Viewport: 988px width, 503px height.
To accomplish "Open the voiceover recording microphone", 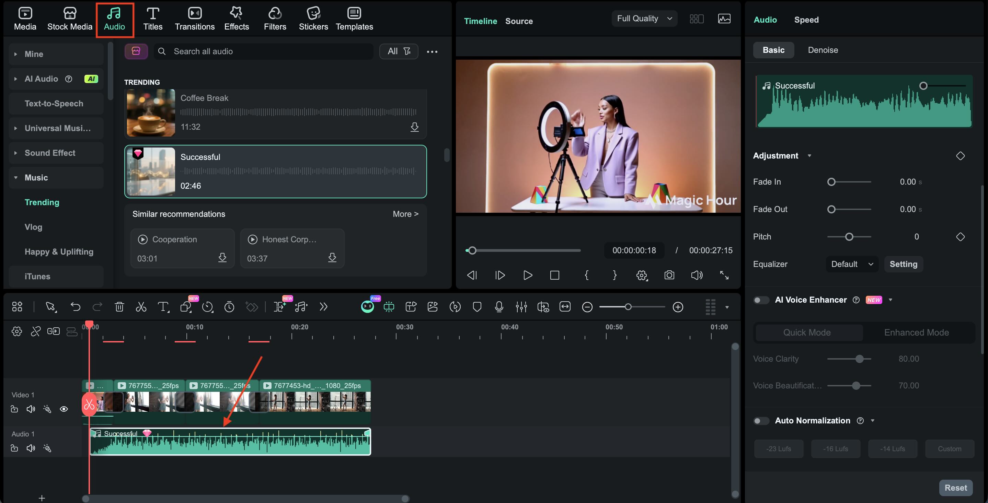I will (x=498, y=307).
